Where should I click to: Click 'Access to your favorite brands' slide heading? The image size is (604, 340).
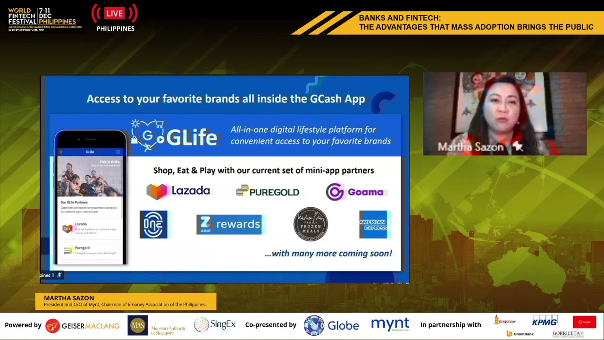(x=226, y=99)
